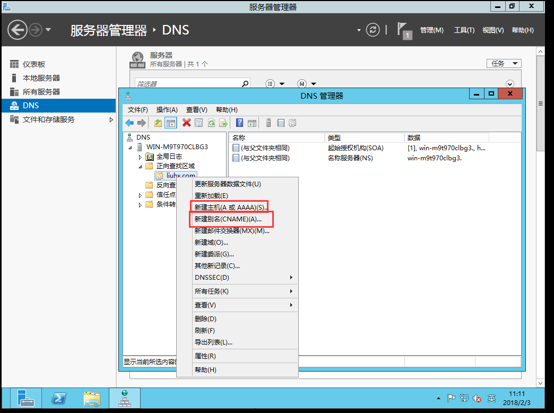Click the muted speaker tray icon
Image resolution: width=554 pixels, height=413 pixels.
point(477,399)
